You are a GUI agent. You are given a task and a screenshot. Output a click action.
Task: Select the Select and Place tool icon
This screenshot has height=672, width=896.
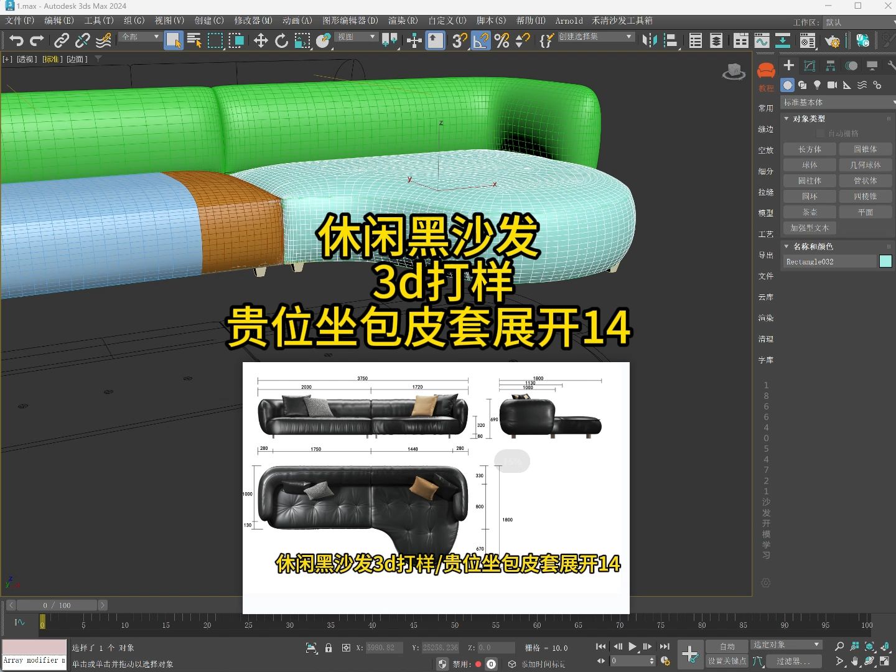click(323, 41)
